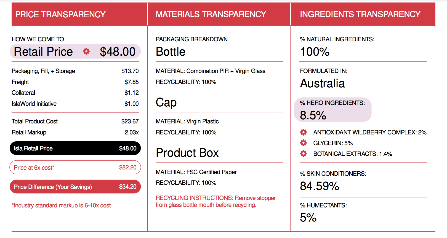Click the flower icon beside Retail Price
Viewport: 447px width, 238px height.
point(86,51)
